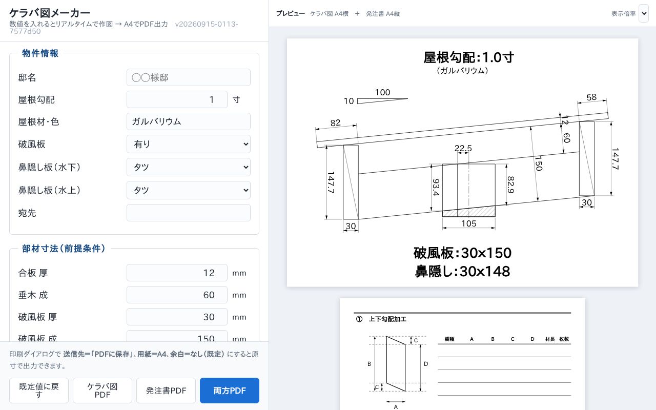Click the ケラバ図 preview page thumbnail
Image resolution: width=656 pixels, height=410 pixels.
pyautogui.click(x=462, y=162)
